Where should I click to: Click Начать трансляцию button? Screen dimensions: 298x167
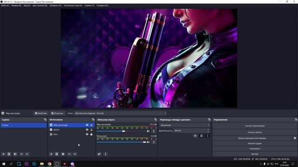(255, 126)
